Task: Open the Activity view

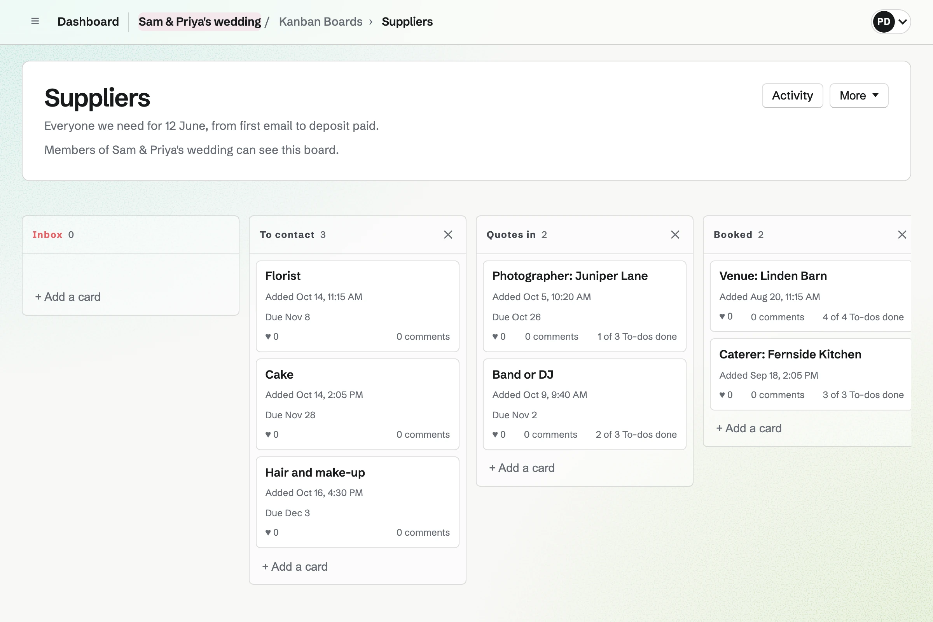Action: 792,96
